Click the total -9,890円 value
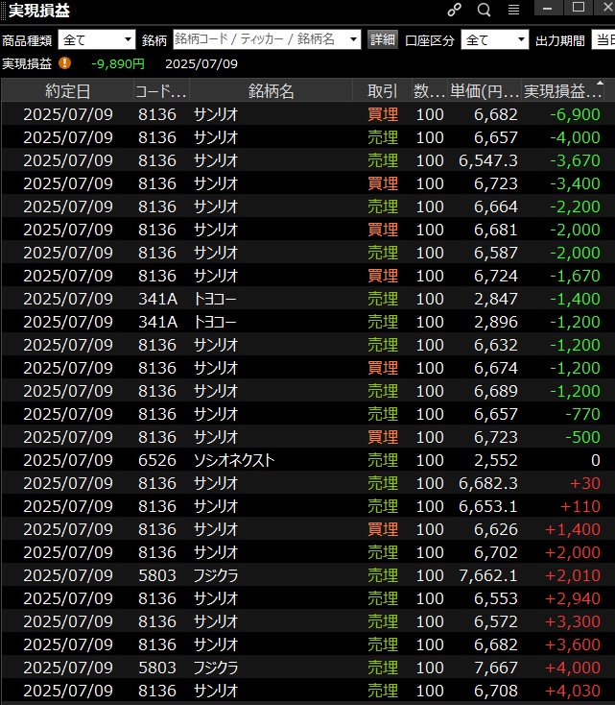Screen dimensions: 615x705 pyautogui.click(x=118, y=63)
